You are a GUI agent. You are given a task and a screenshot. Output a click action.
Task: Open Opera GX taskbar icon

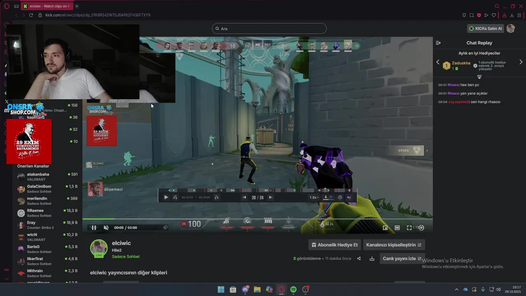pyautogui.click(x=281, y=289)
